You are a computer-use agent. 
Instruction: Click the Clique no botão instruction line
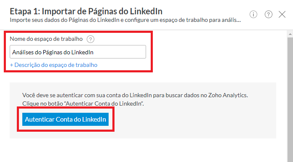83,104
